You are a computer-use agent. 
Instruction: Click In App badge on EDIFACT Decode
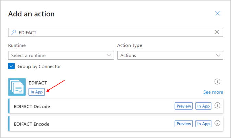pyautogui.click(x=203, y=106)
